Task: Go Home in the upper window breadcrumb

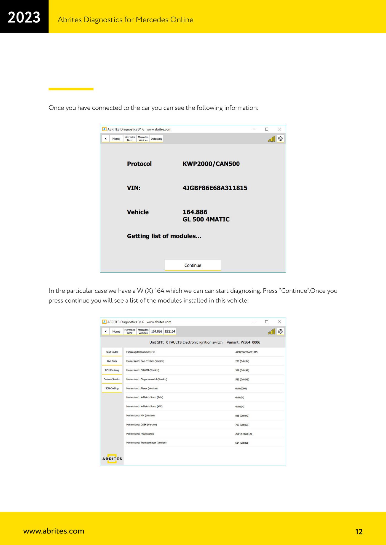Action: 116,139
